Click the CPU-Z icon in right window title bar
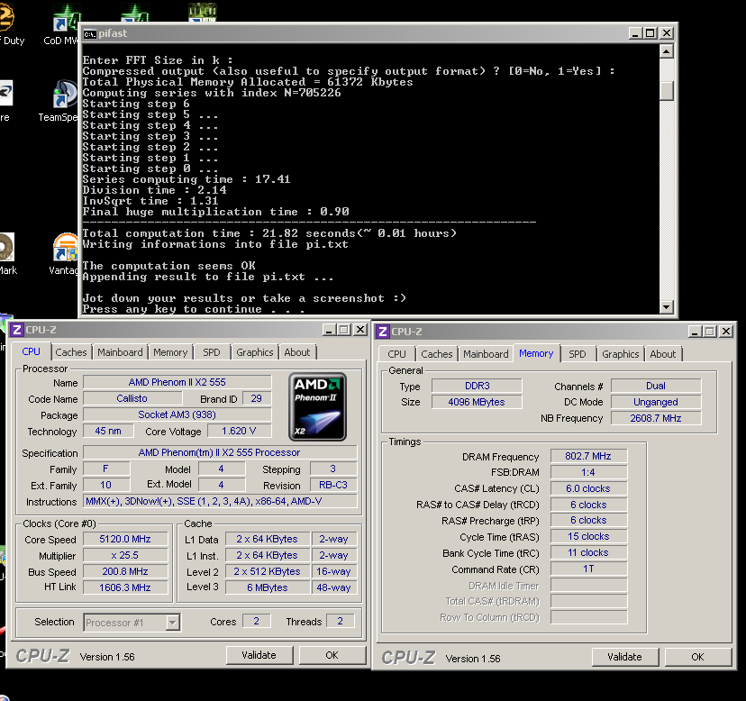Image resolution: width=746 pixels, height=701 pixels. click(383, 332)
